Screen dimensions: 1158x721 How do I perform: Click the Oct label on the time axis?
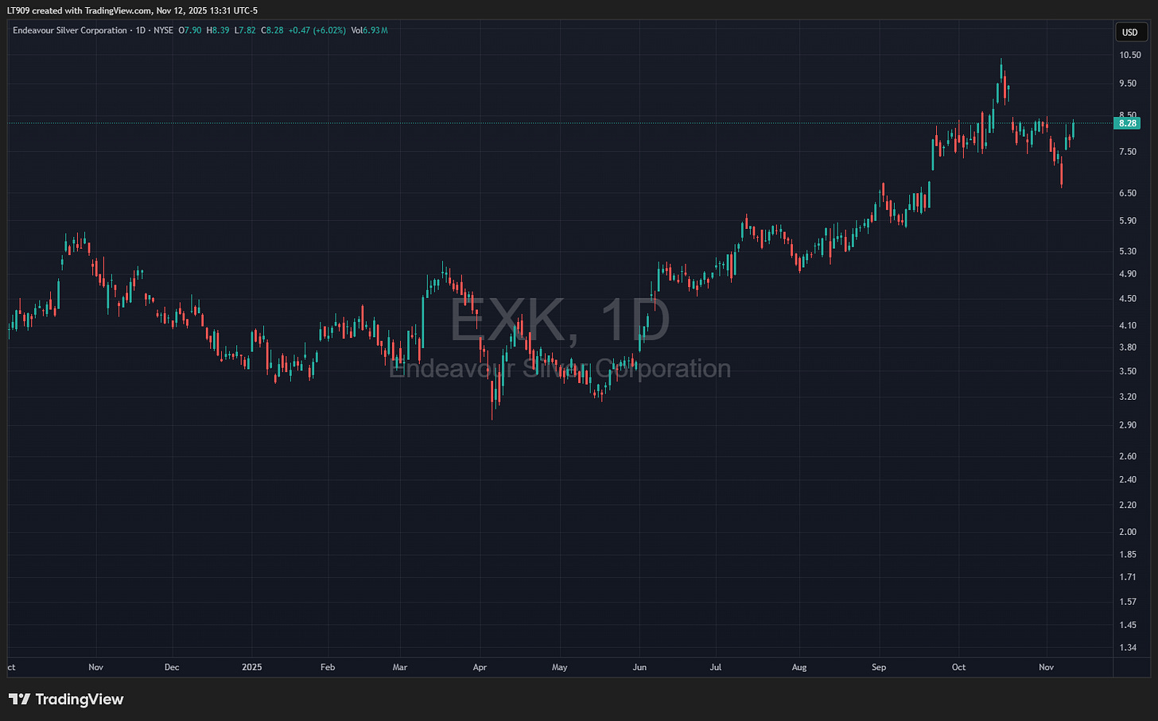[958, 667]
